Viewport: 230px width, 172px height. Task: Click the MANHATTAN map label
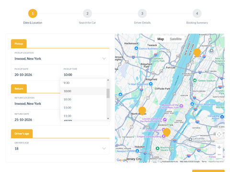point(165,125)
